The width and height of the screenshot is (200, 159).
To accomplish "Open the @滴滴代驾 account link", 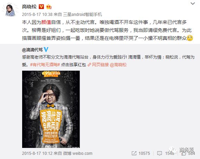I will point(32,50).
